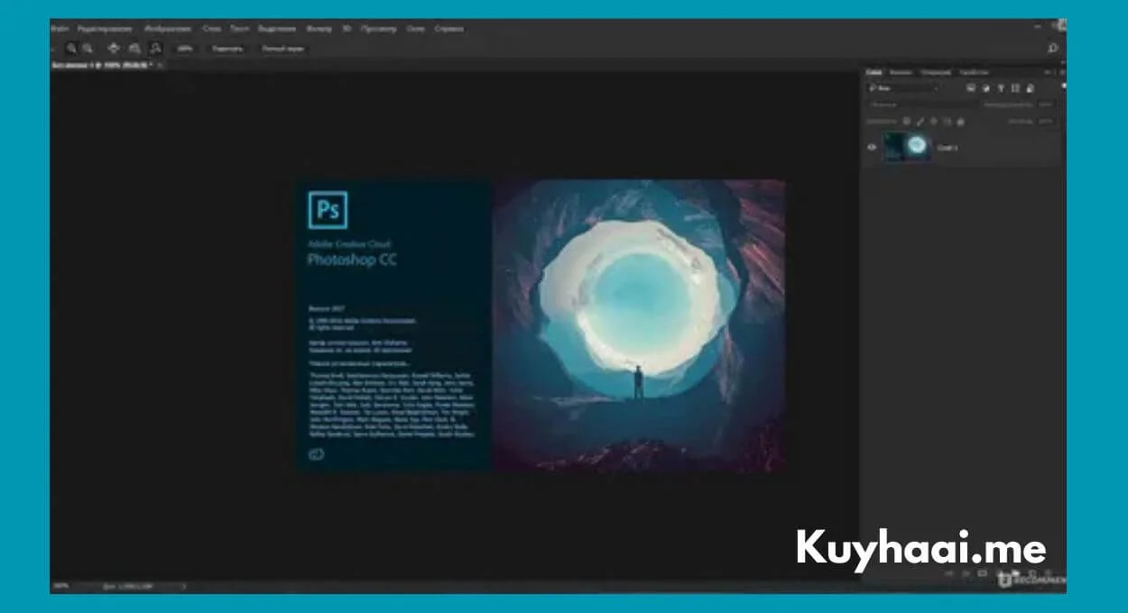Select the zoom-in magnifier in options bar
The height and width of the screenshot is (613, 1128).
[71, 49]
